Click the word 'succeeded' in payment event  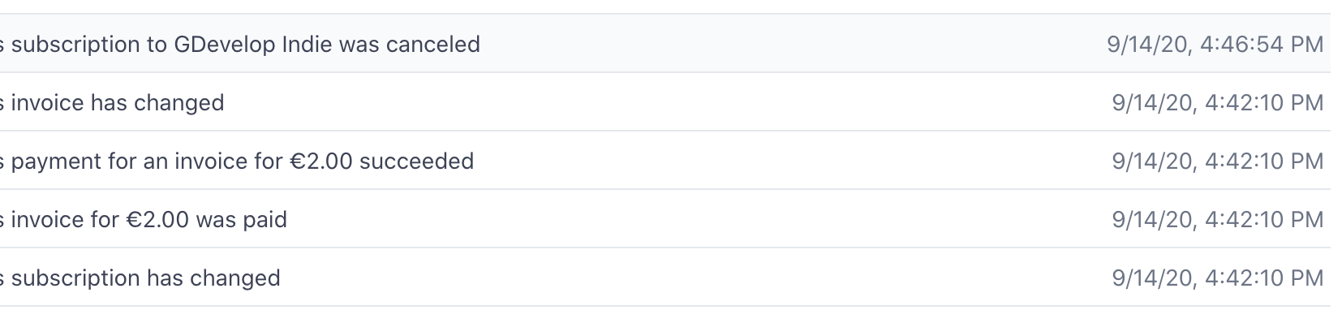tap(417, 161)
